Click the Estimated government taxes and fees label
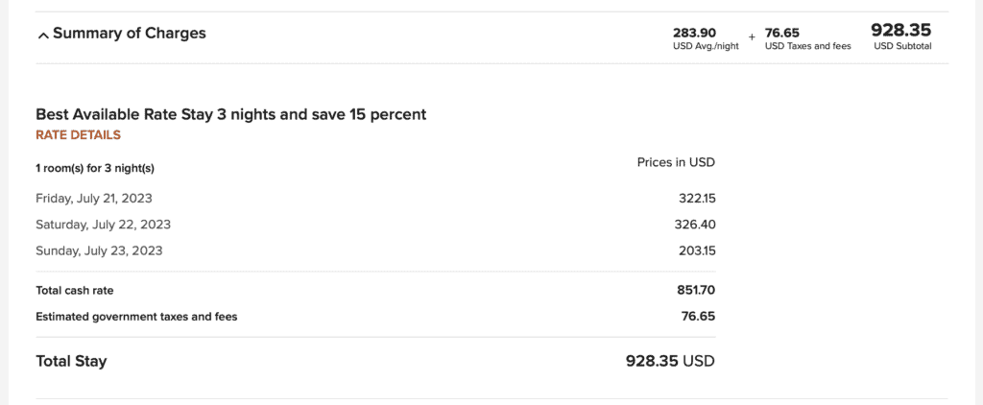The height and width of the screenshot is (405, 983). click(x=136, y=316)
